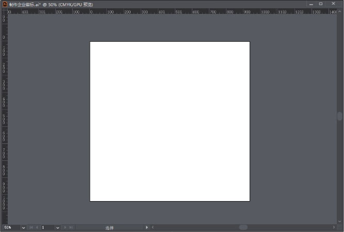Image resolution: width=344 pixels, height=232 pixels.
Task: Click the white artboard canvas
Action: click(170, 121)
